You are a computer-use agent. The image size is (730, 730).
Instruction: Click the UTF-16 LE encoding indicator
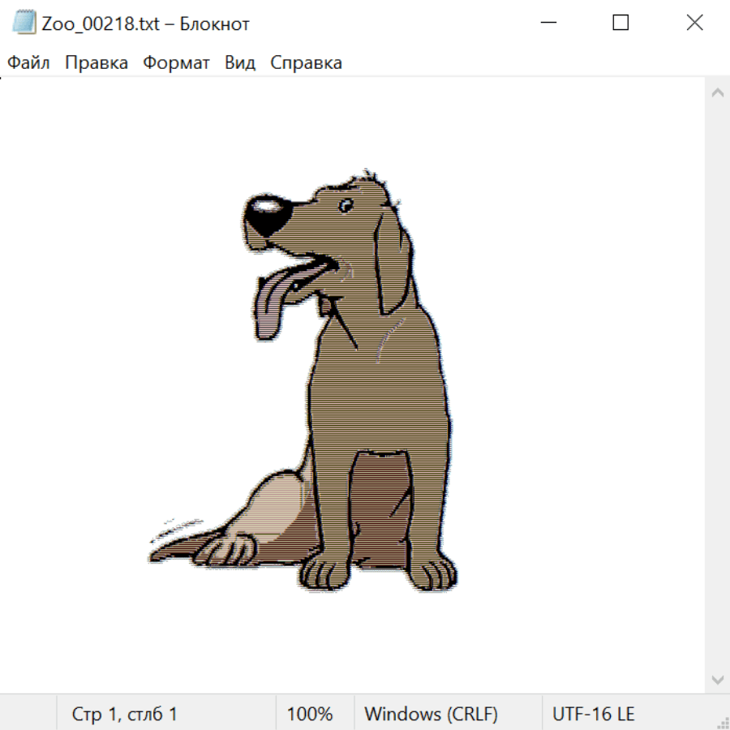click(593, 715)
